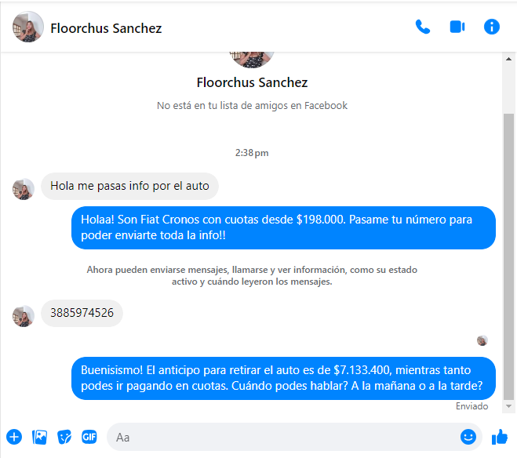The height and width of the screenshot is (458, 517).
Task: Click the message input field Aa
Action: click(x=283, y=437)
